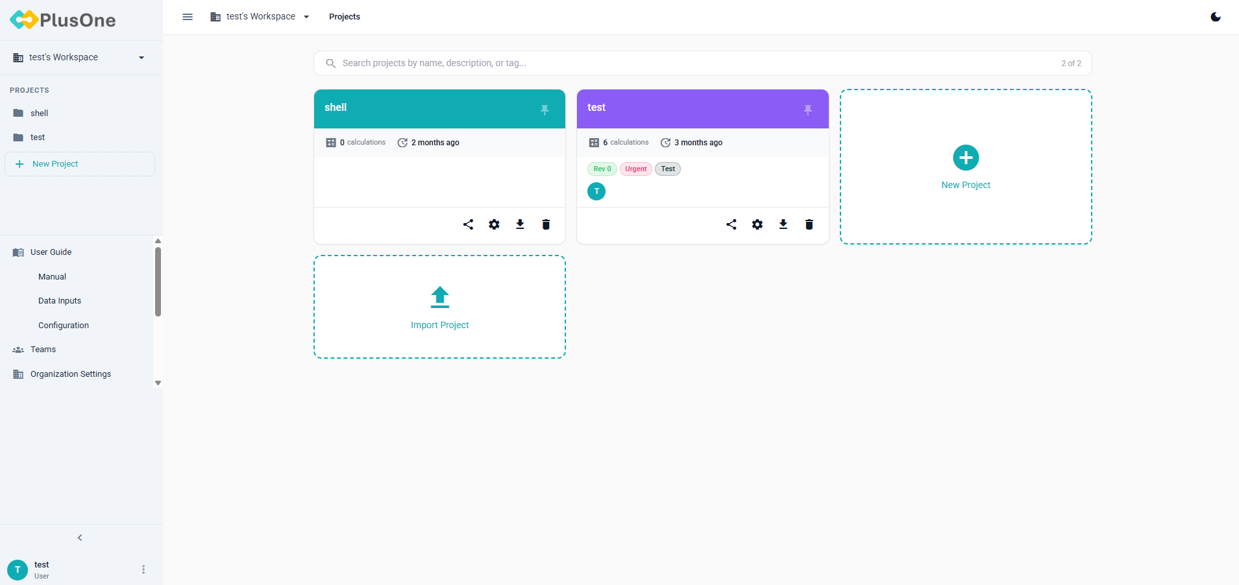The height and width of the screenshot is (585, 1239).
Task: Click the Urgent tag
Action: point(635,169)
